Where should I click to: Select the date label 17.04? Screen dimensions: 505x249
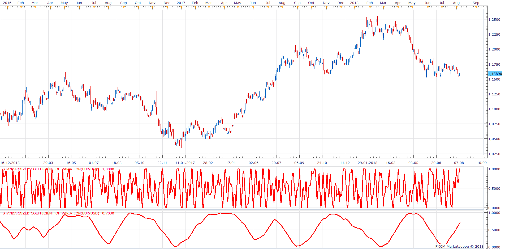coord(231,163)
